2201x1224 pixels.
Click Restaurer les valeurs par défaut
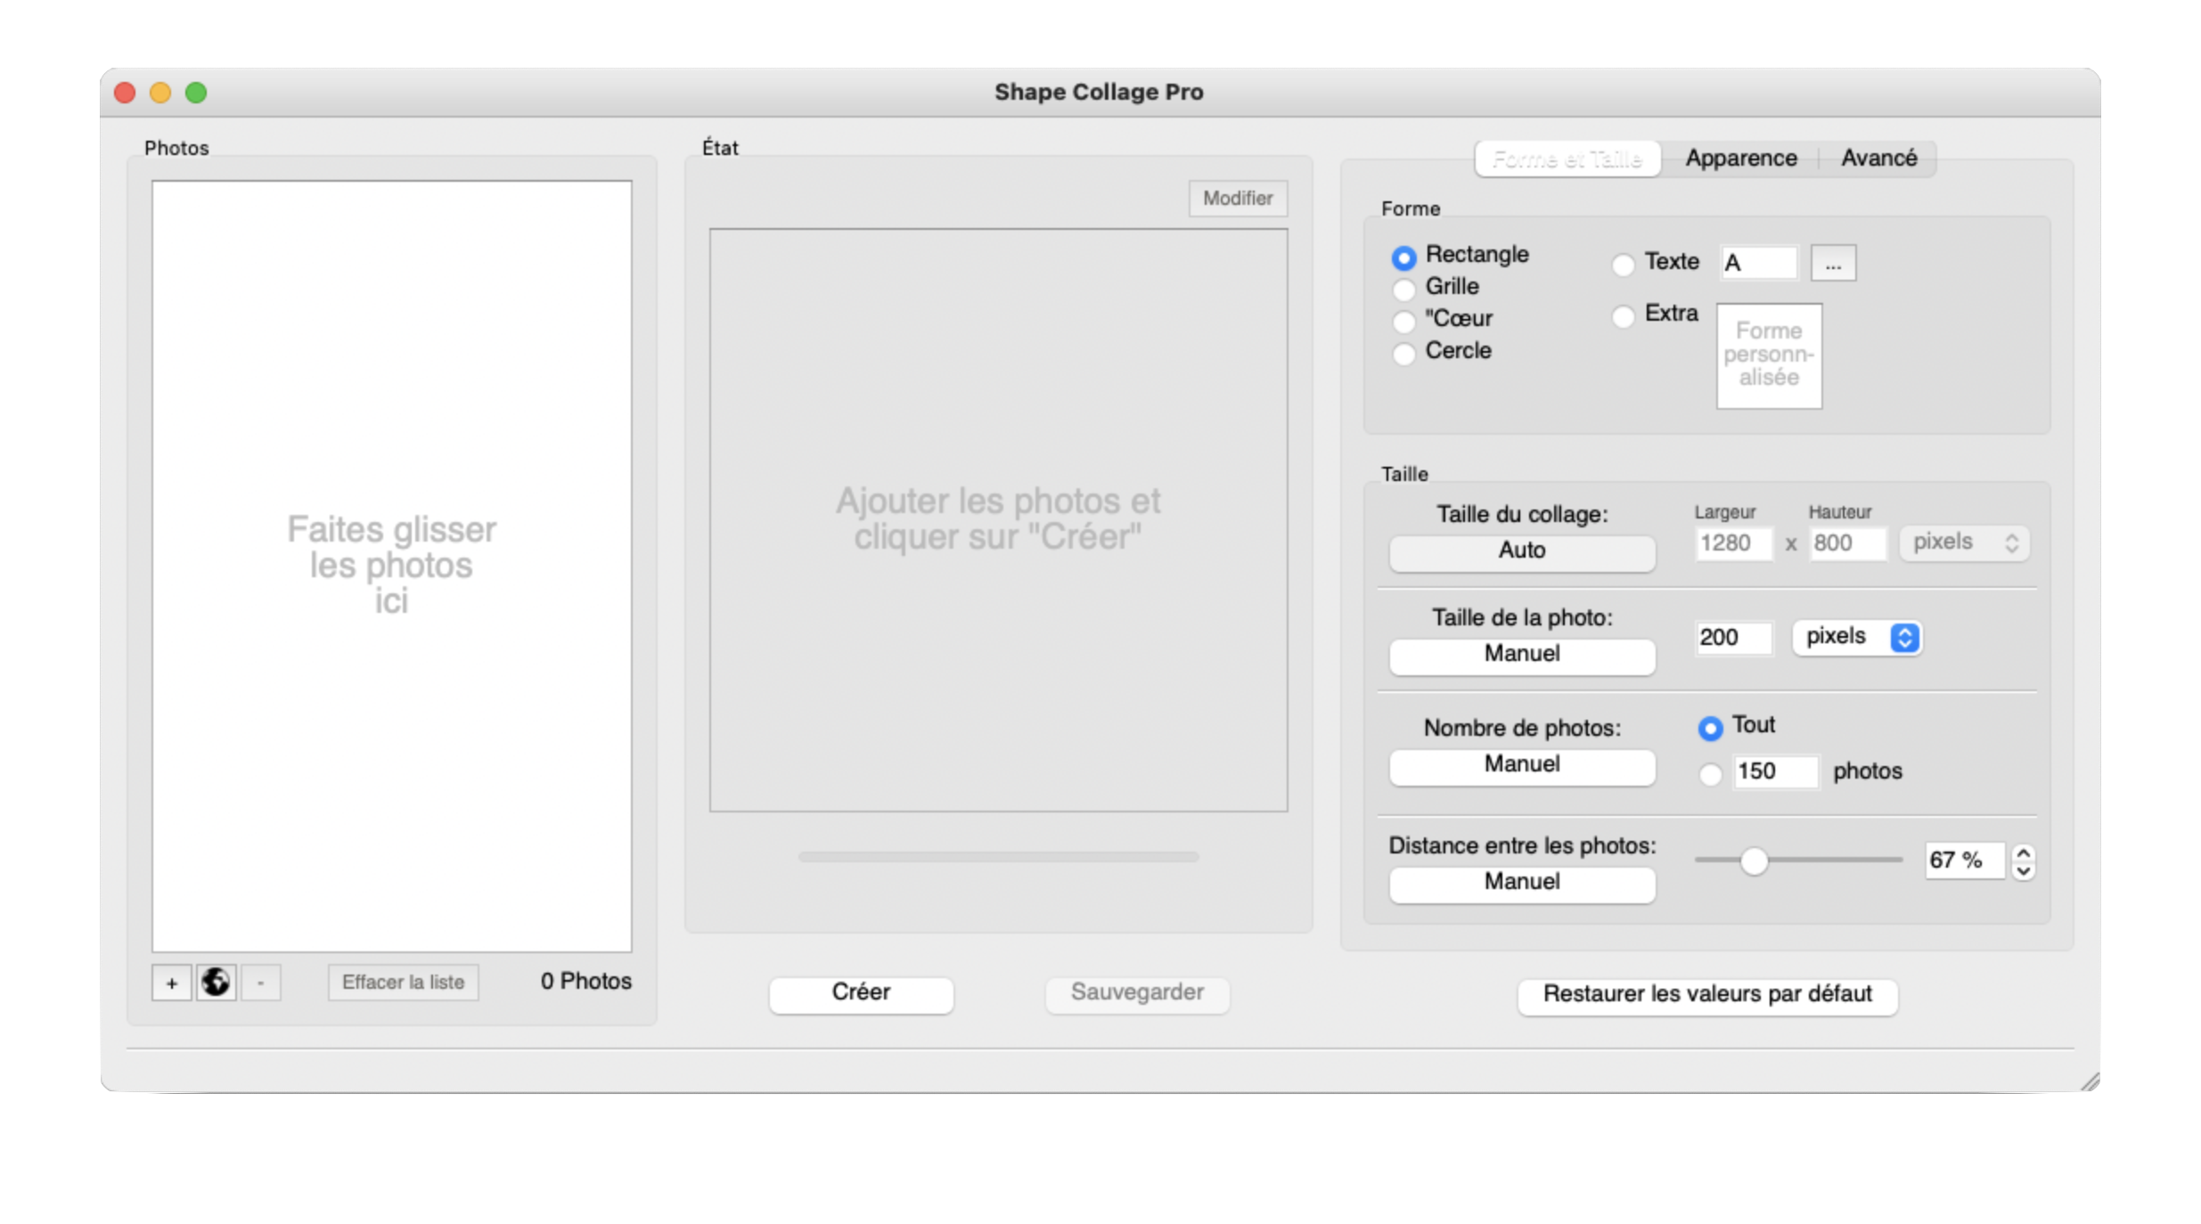point(1706,994)
